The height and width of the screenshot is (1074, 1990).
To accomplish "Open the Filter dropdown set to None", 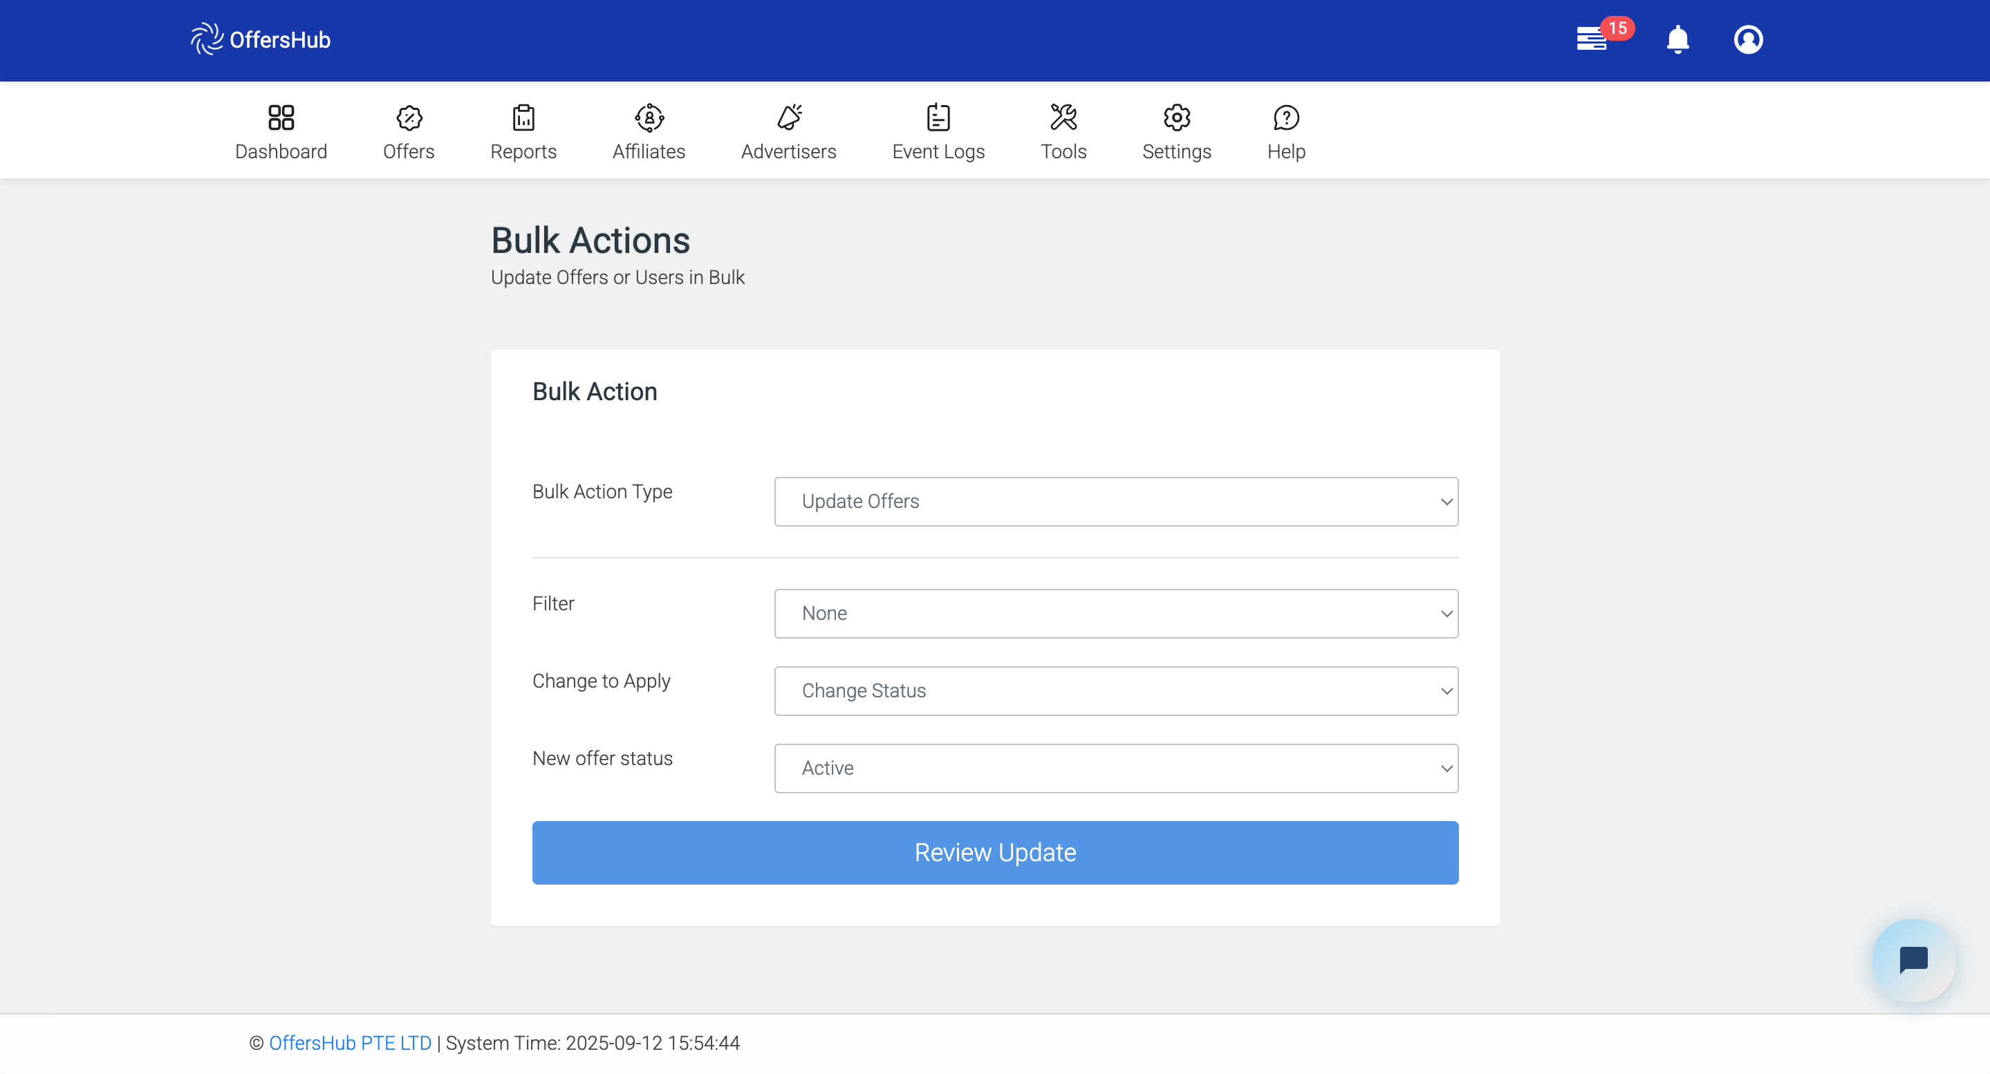I will pos(1115,614).
